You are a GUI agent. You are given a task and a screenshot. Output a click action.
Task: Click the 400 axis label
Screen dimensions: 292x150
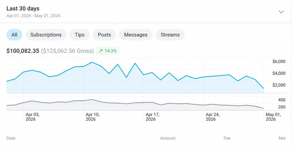point(282,100)
